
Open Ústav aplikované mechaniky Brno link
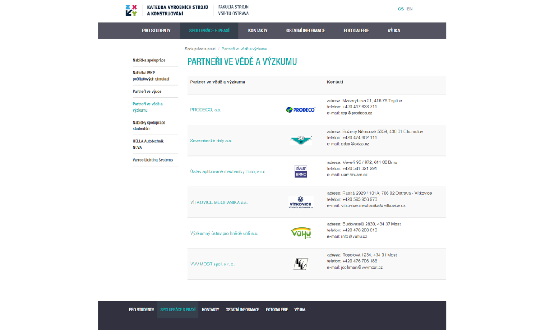(x=228, y=171)
